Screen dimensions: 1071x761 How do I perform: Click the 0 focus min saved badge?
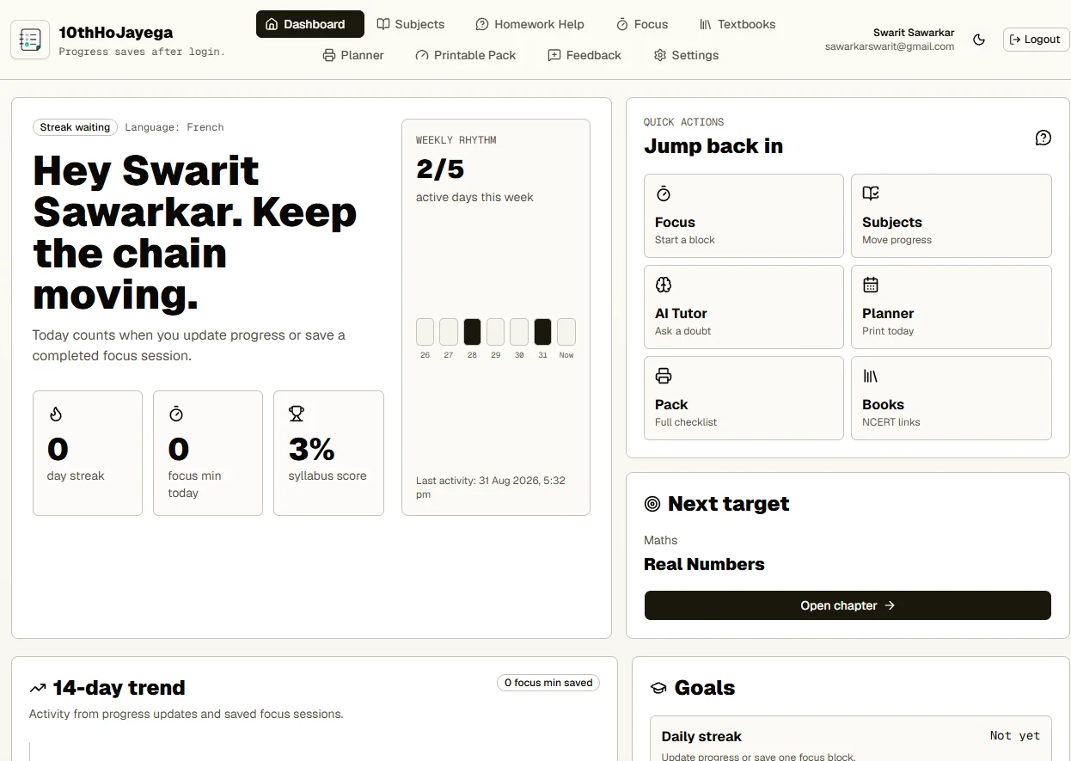click(x=548, y=683)
